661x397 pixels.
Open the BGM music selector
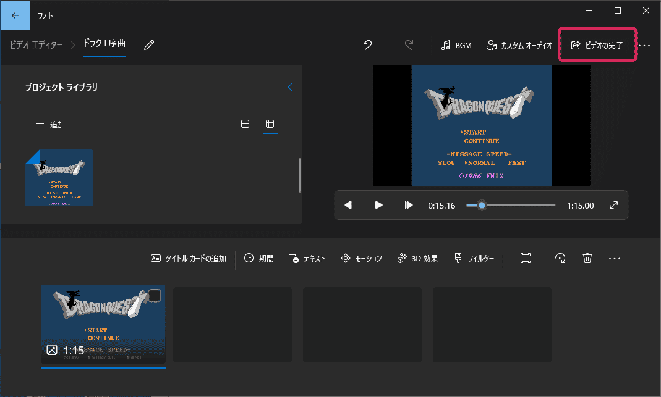click(456, 45)
